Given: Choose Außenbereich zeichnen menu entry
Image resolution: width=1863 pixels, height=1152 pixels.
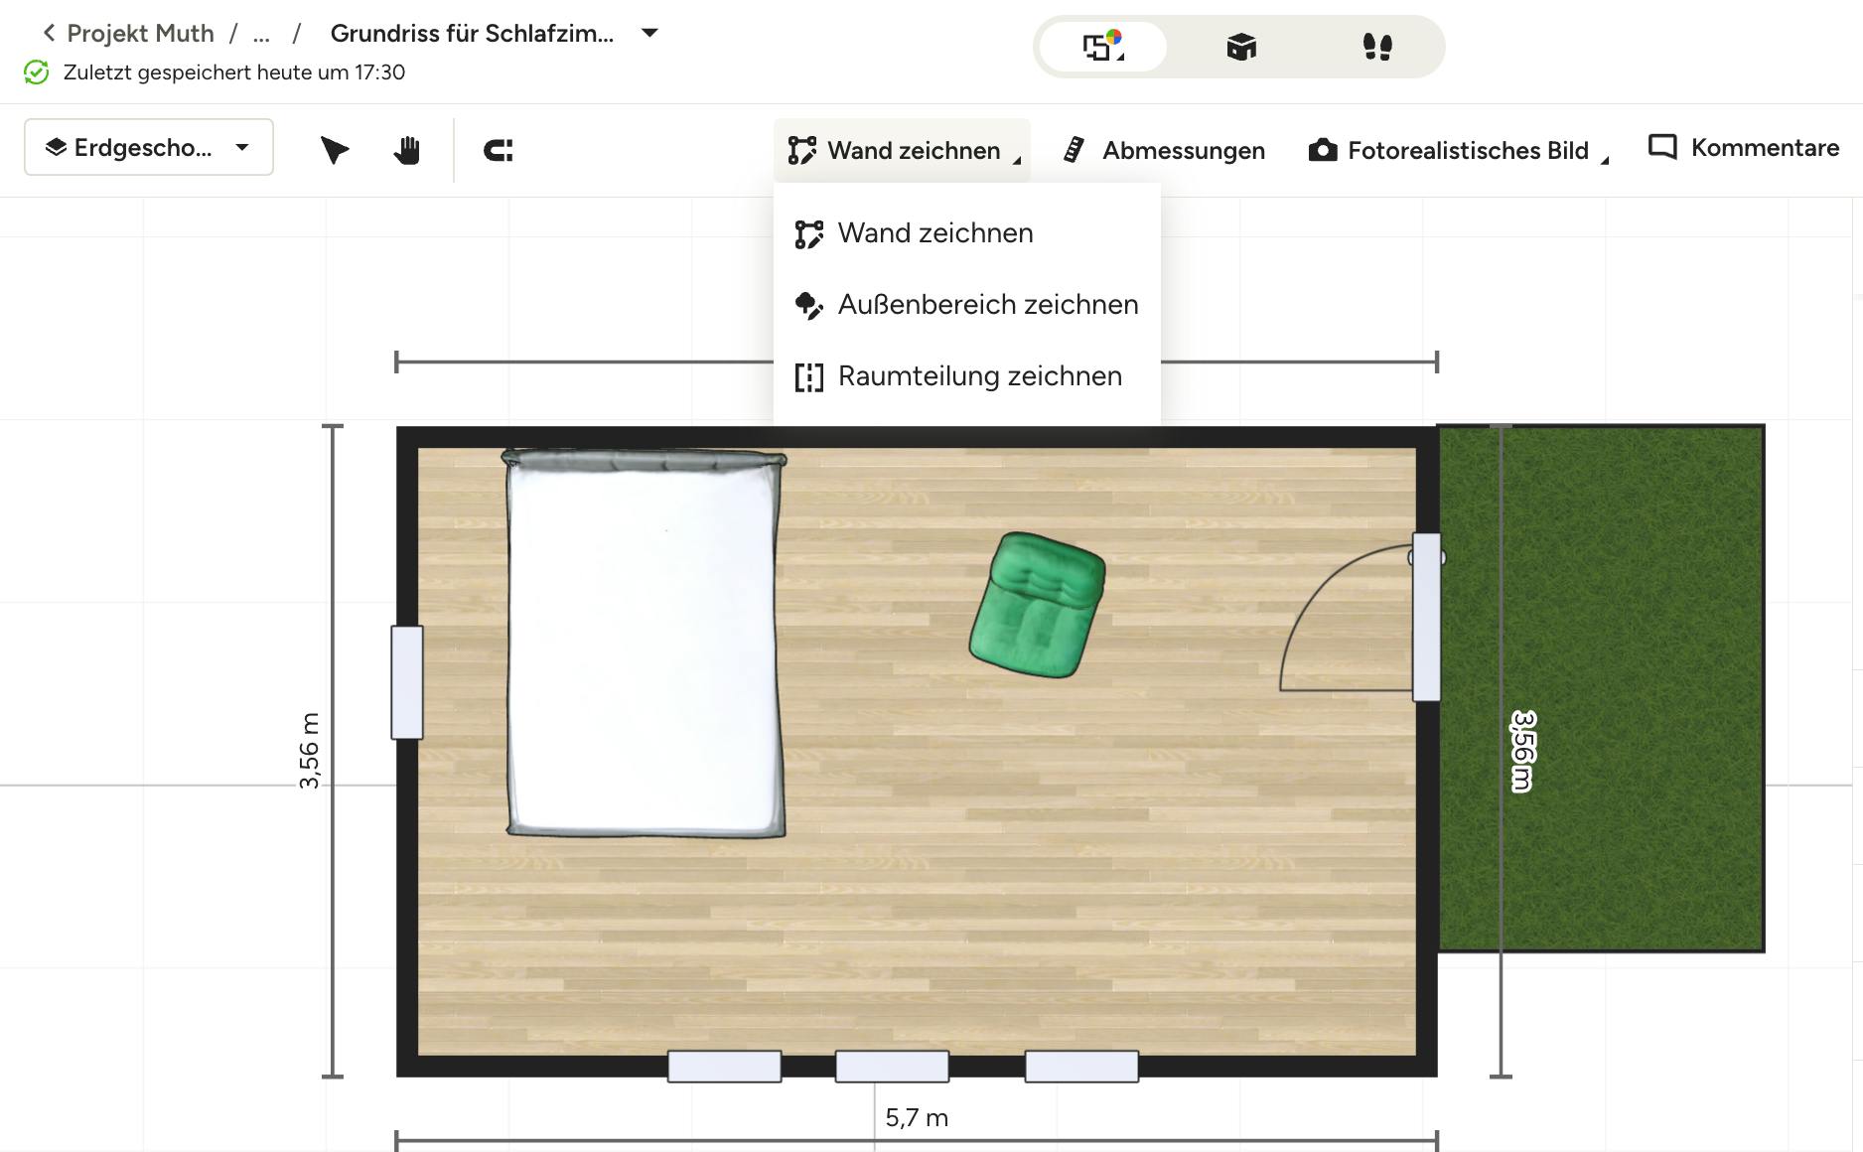Looking at the screenshot, I should coord(987,305).
